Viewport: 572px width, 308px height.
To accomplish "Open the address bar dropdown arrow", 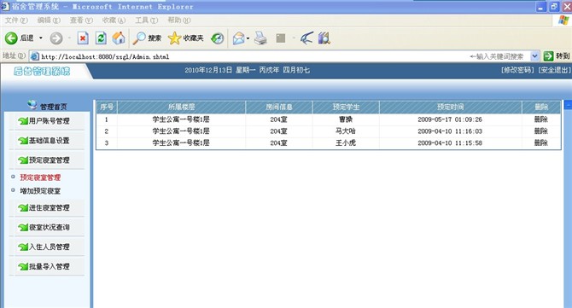I will tap(534, 56).
